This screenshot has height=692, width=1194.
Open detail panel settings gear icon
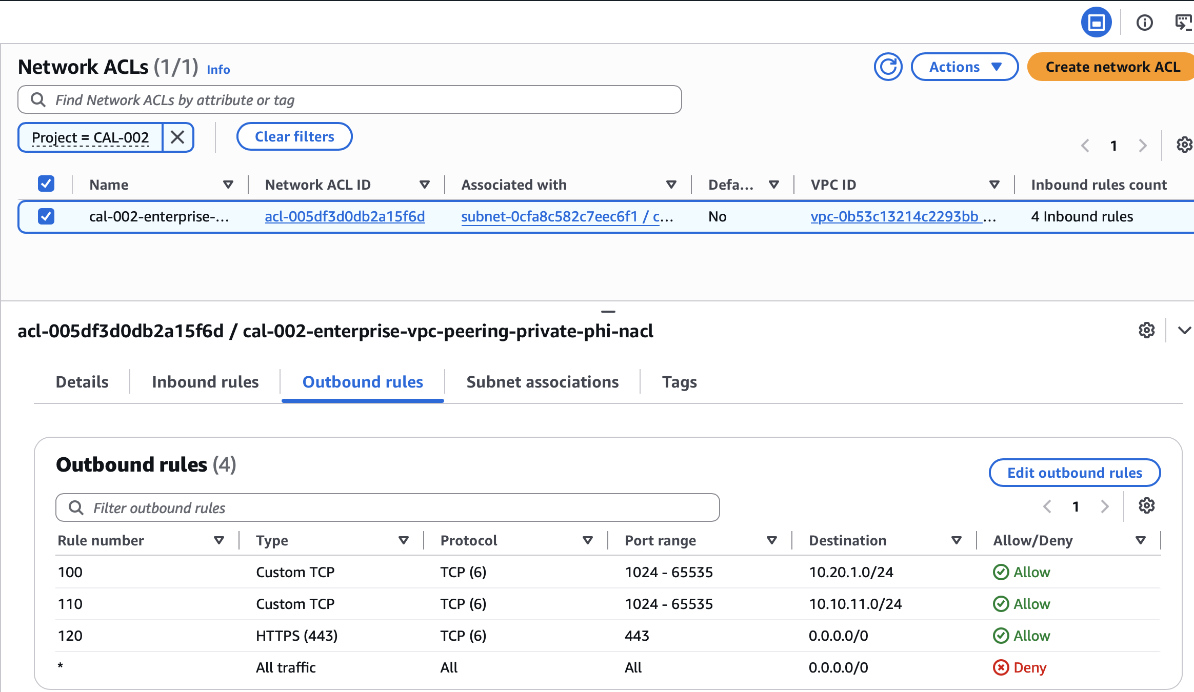[1146, 330]
